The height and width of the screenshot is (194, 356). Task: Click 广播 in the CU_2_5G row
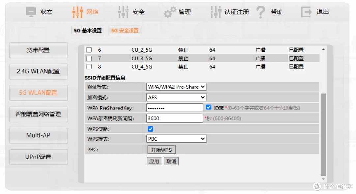coord(260,50)
